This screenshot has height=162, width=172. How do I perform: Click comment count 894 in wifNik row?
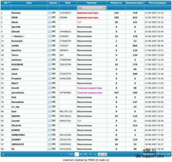pos(135,46)
